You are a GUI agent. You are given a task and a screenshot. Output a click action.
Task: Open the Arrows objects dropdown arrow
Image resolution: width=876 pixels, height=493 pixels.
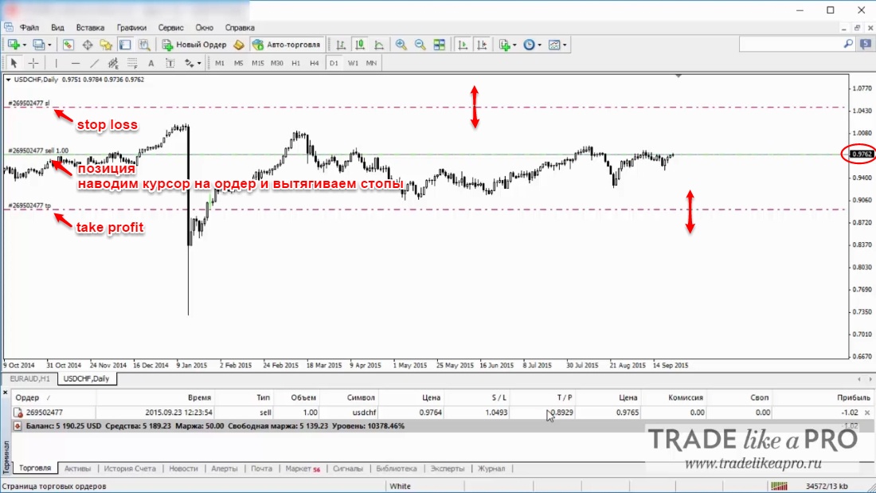[199, 63]
